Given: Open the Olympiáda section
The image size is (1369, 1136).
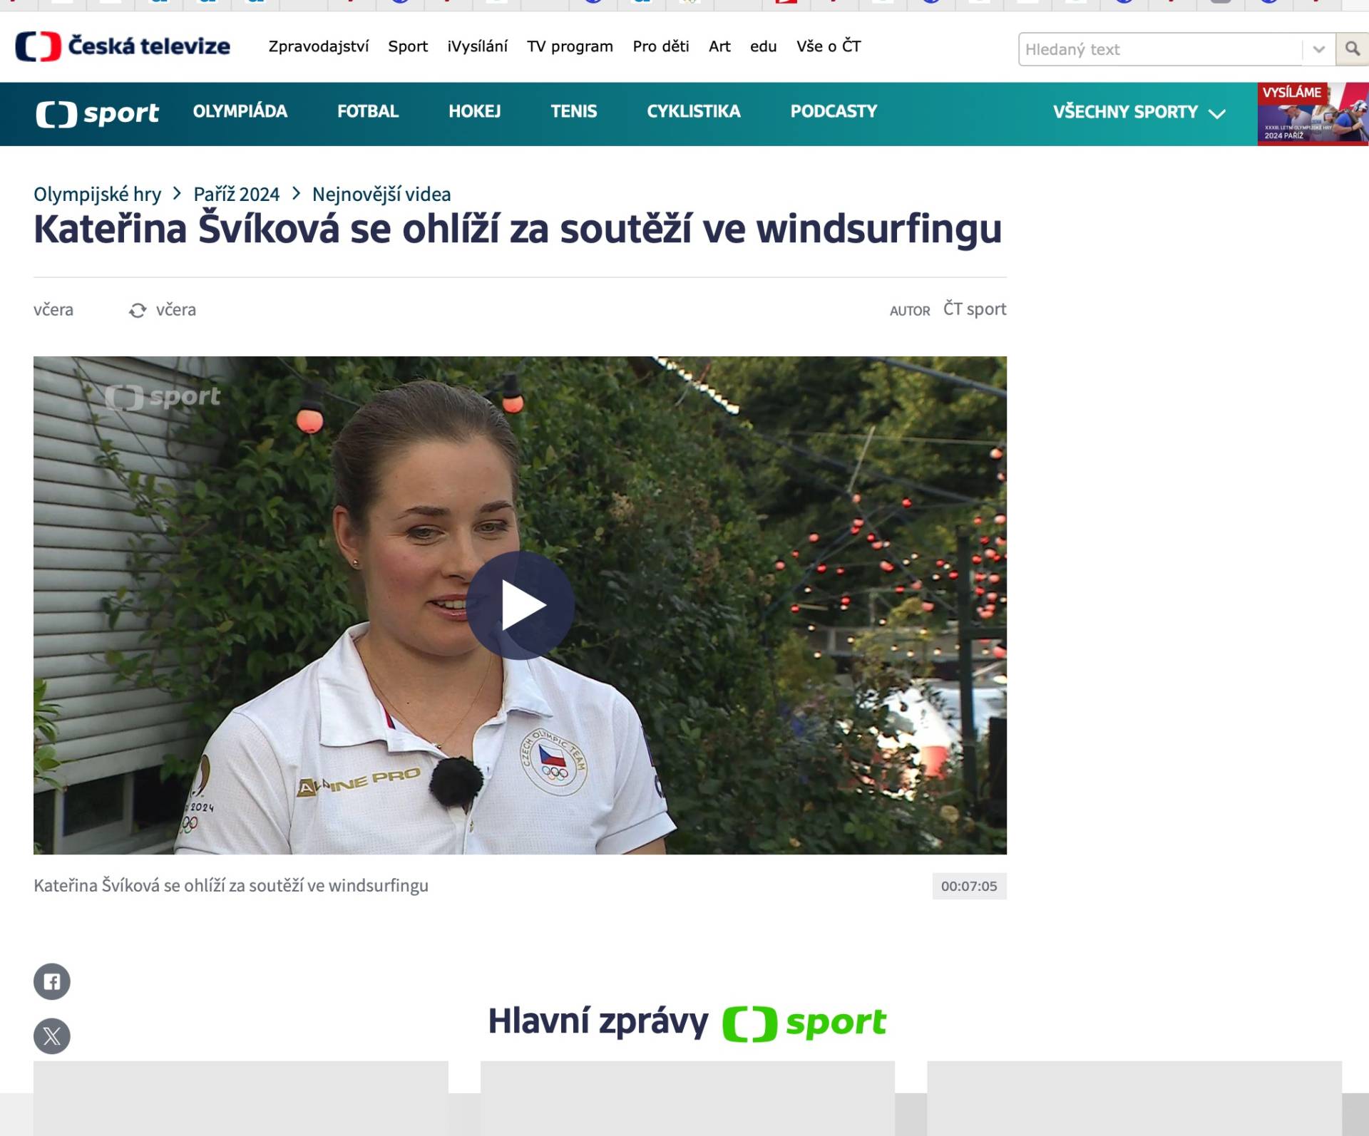Looking at the screenshot, I should (x=240, y=111).
